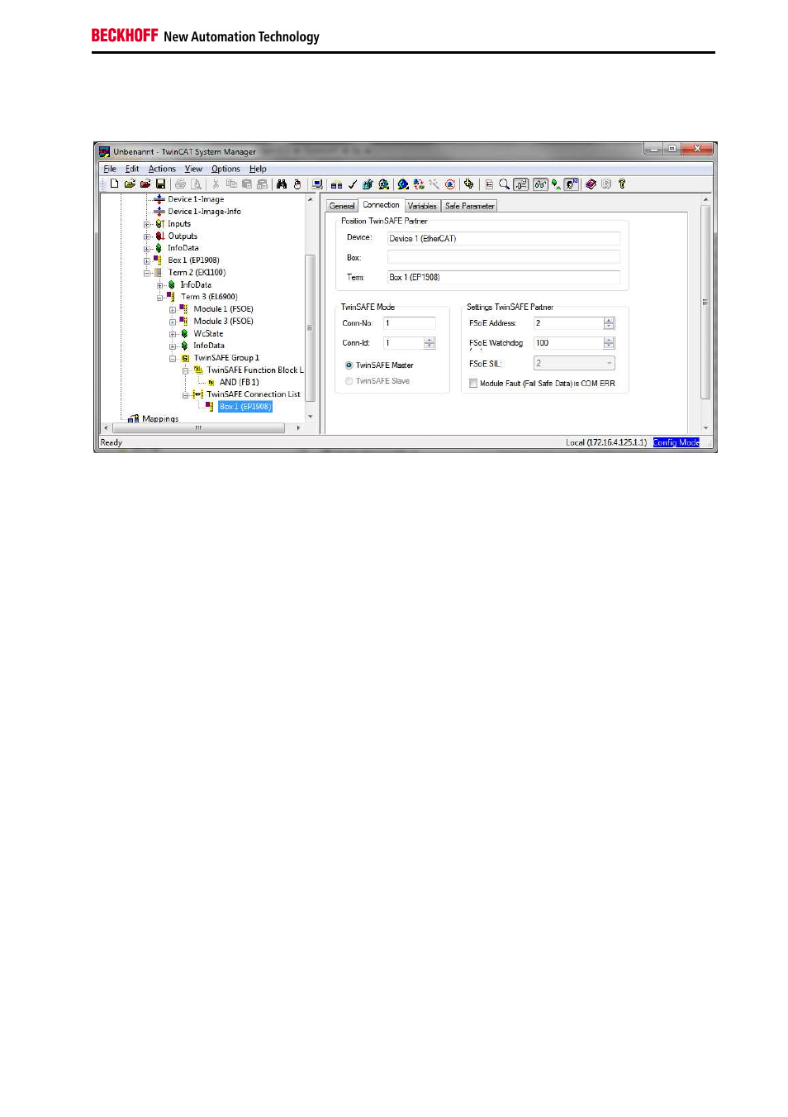
Task: Open the Options menu
Action: click(x=225, y=169)
